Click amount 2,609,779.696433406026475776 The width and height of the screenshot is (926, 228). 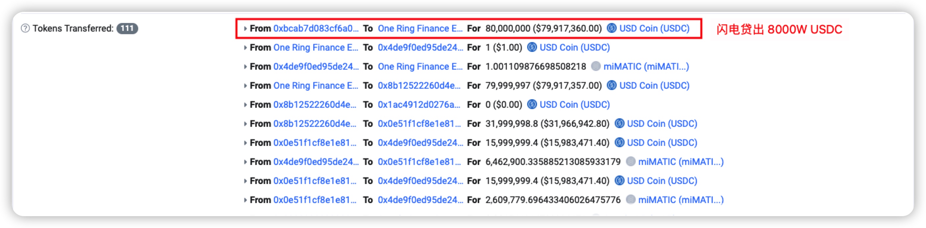(x=553, y=200)
